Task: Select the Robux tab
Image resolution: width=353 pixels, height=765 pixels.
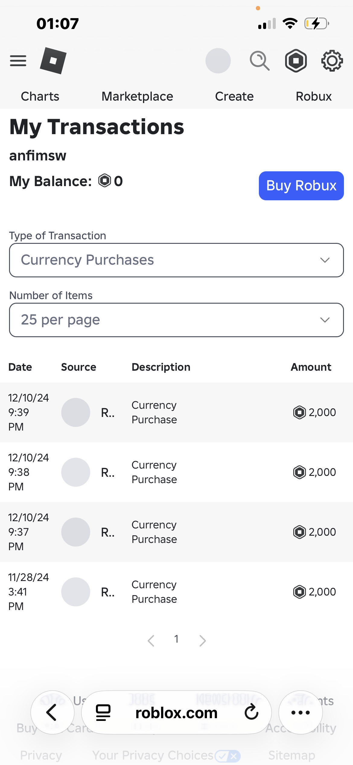Action: pos(314,96)
